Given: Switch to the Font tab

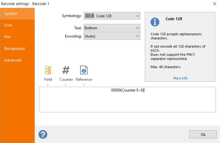Looking at the screenshot, I should 17,25.
